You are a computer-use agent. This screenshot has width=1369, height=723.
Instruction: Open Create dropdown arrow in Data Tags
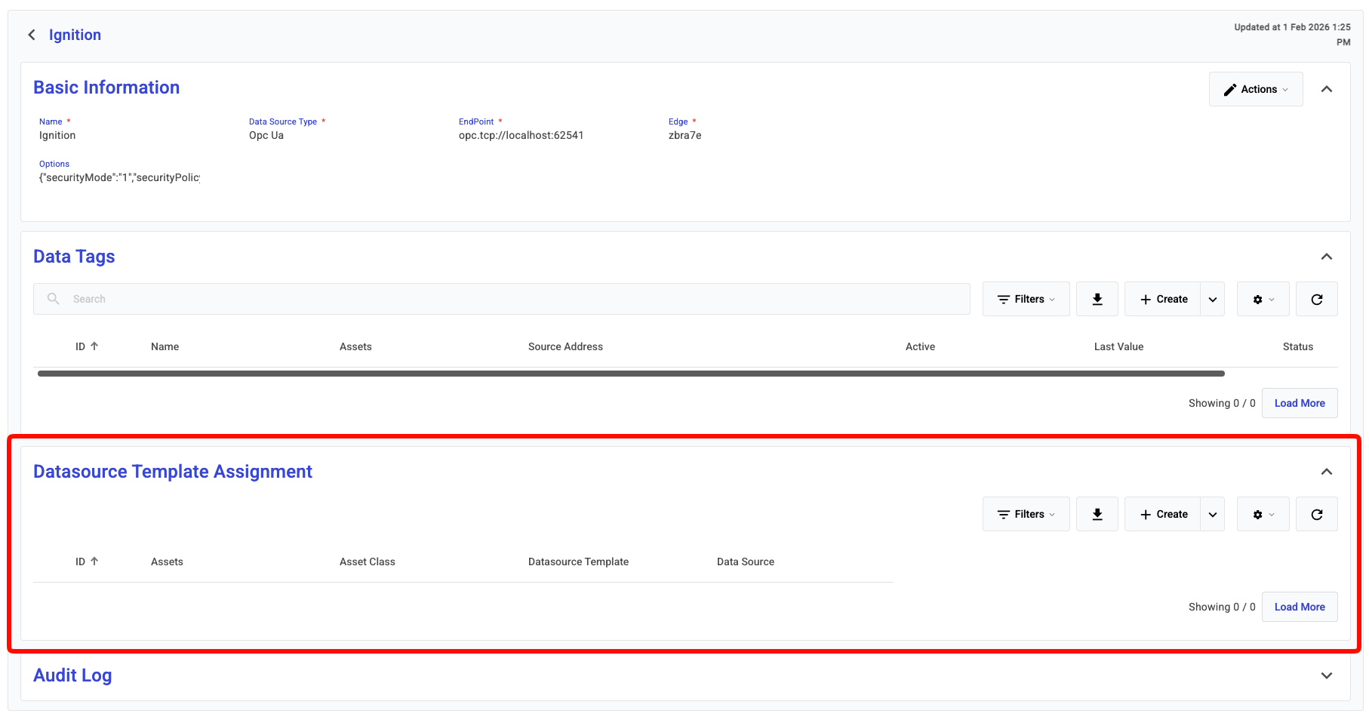pos(1212,300)
